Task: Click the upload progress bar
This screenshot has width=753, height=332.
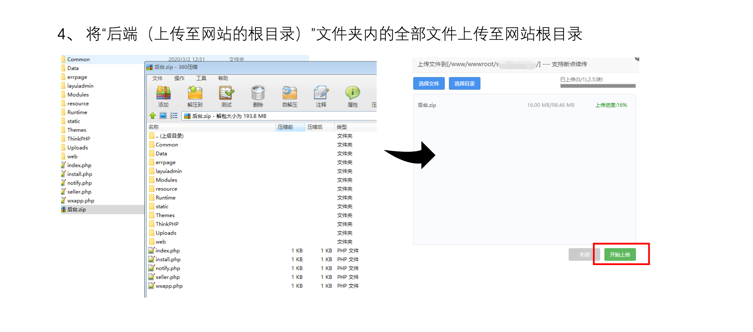Action: coord(598,86)
